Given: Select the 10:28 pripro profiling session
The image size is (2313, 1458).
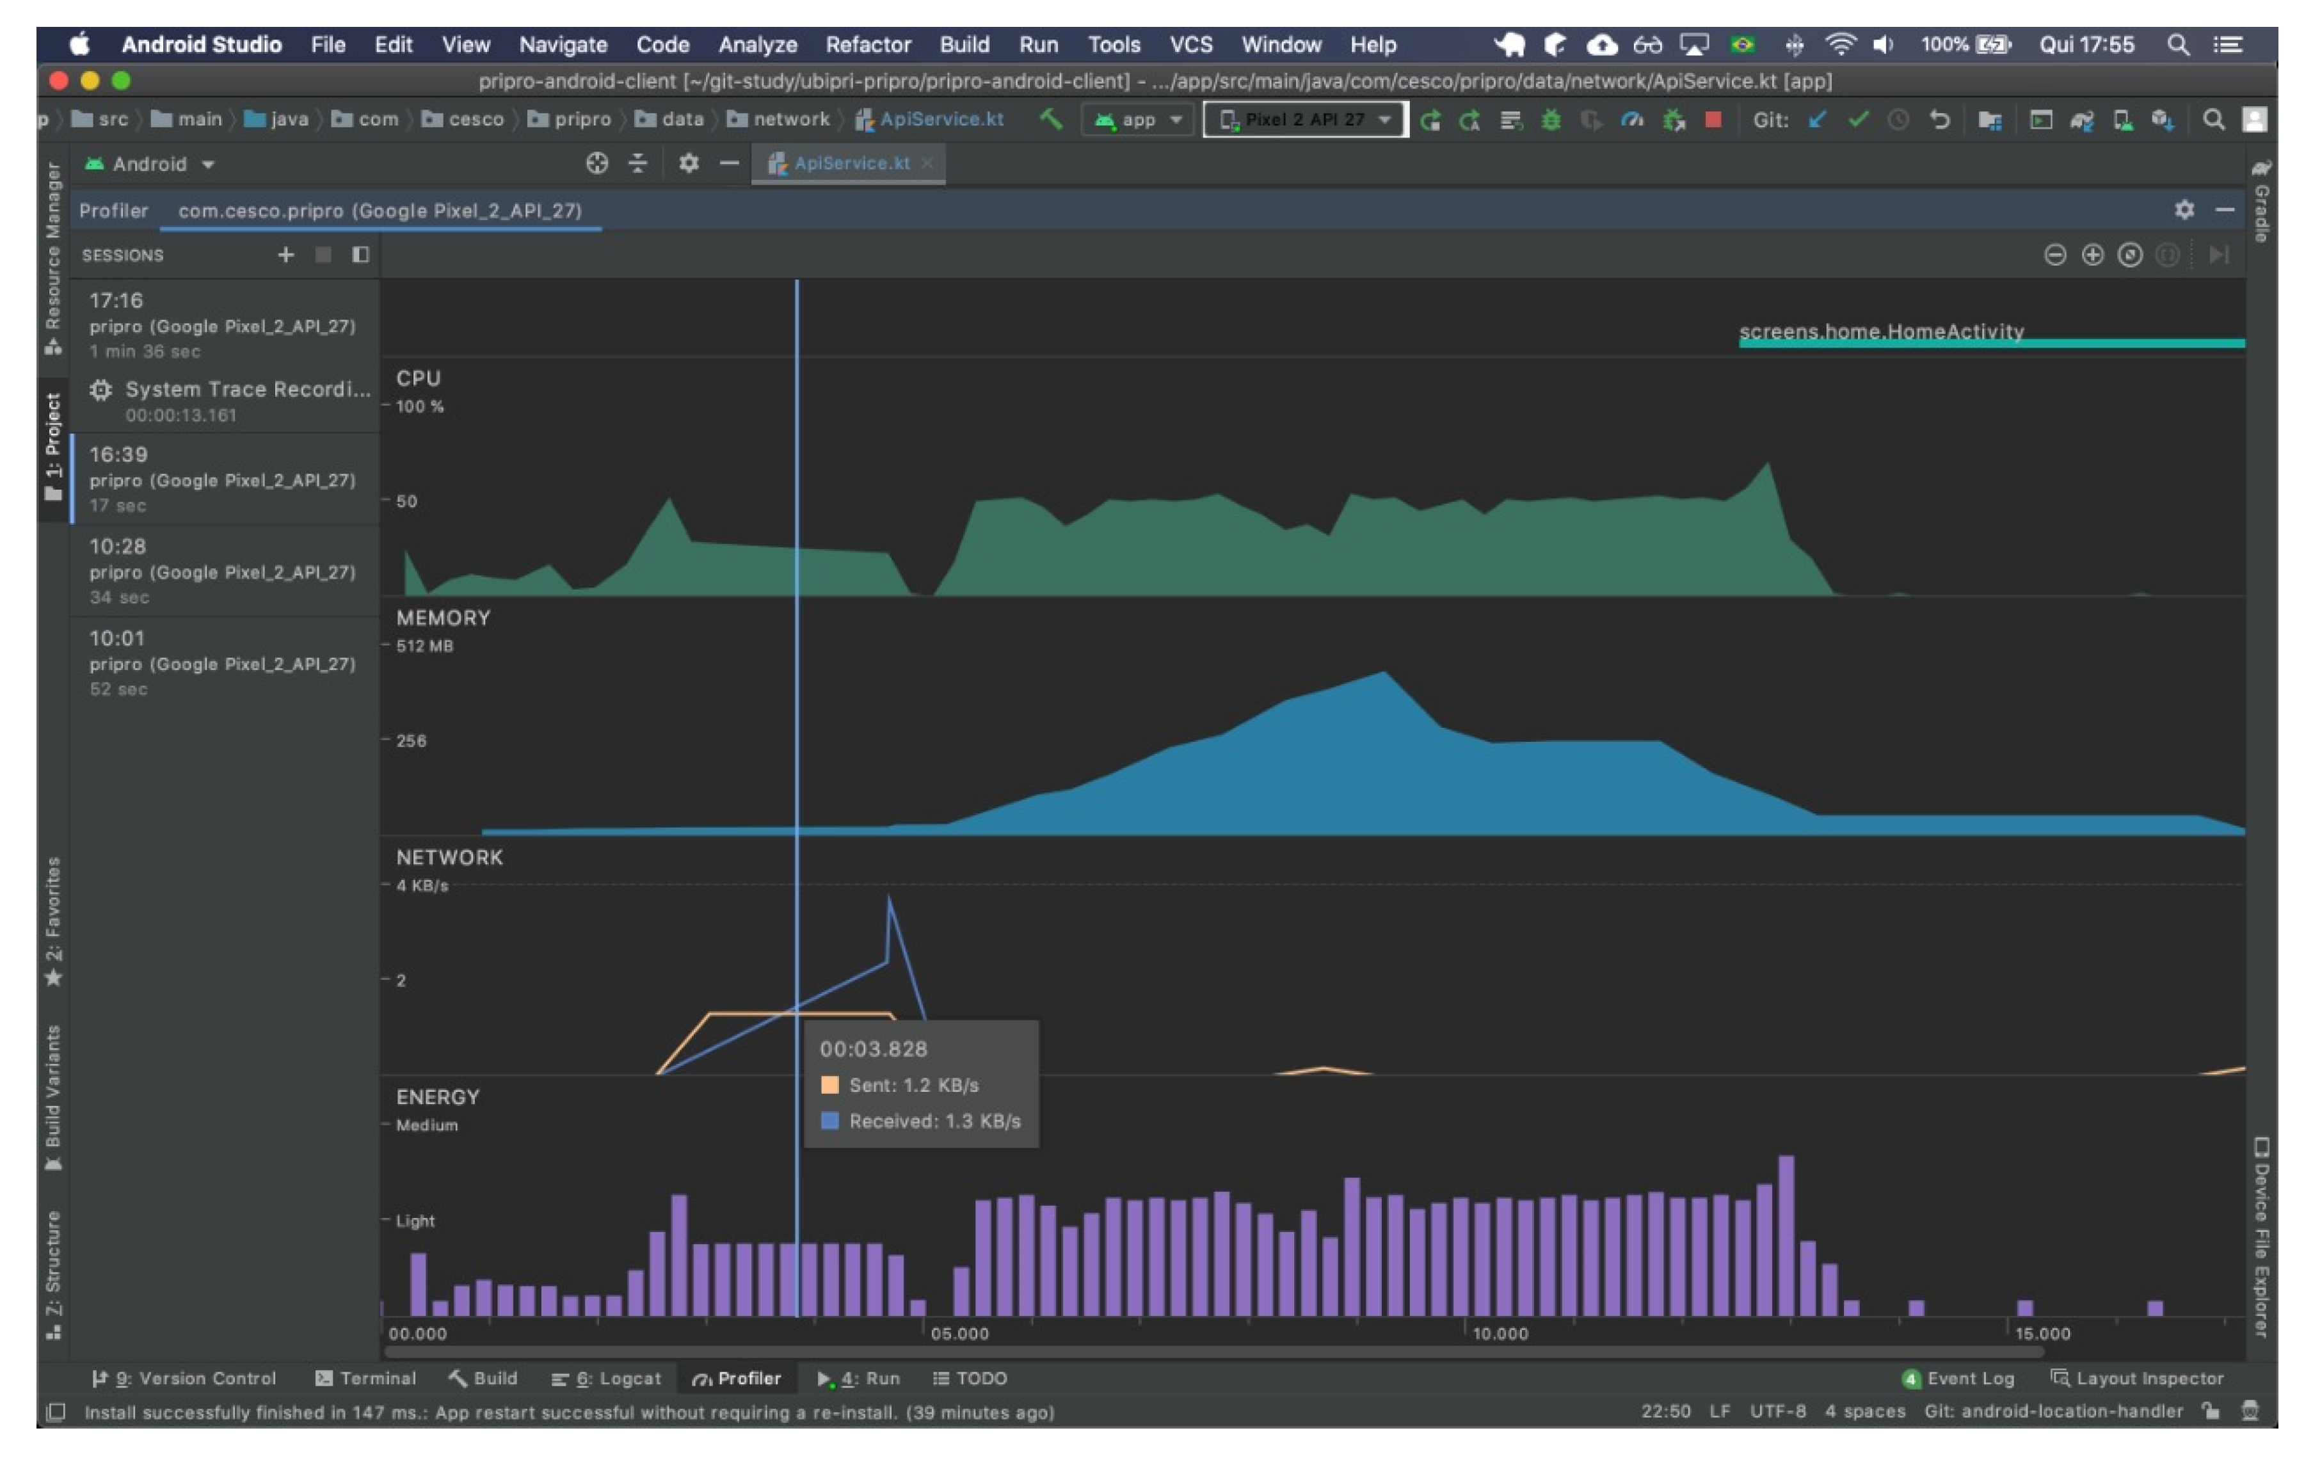Looking at the screenshot, I should (223, 570).
